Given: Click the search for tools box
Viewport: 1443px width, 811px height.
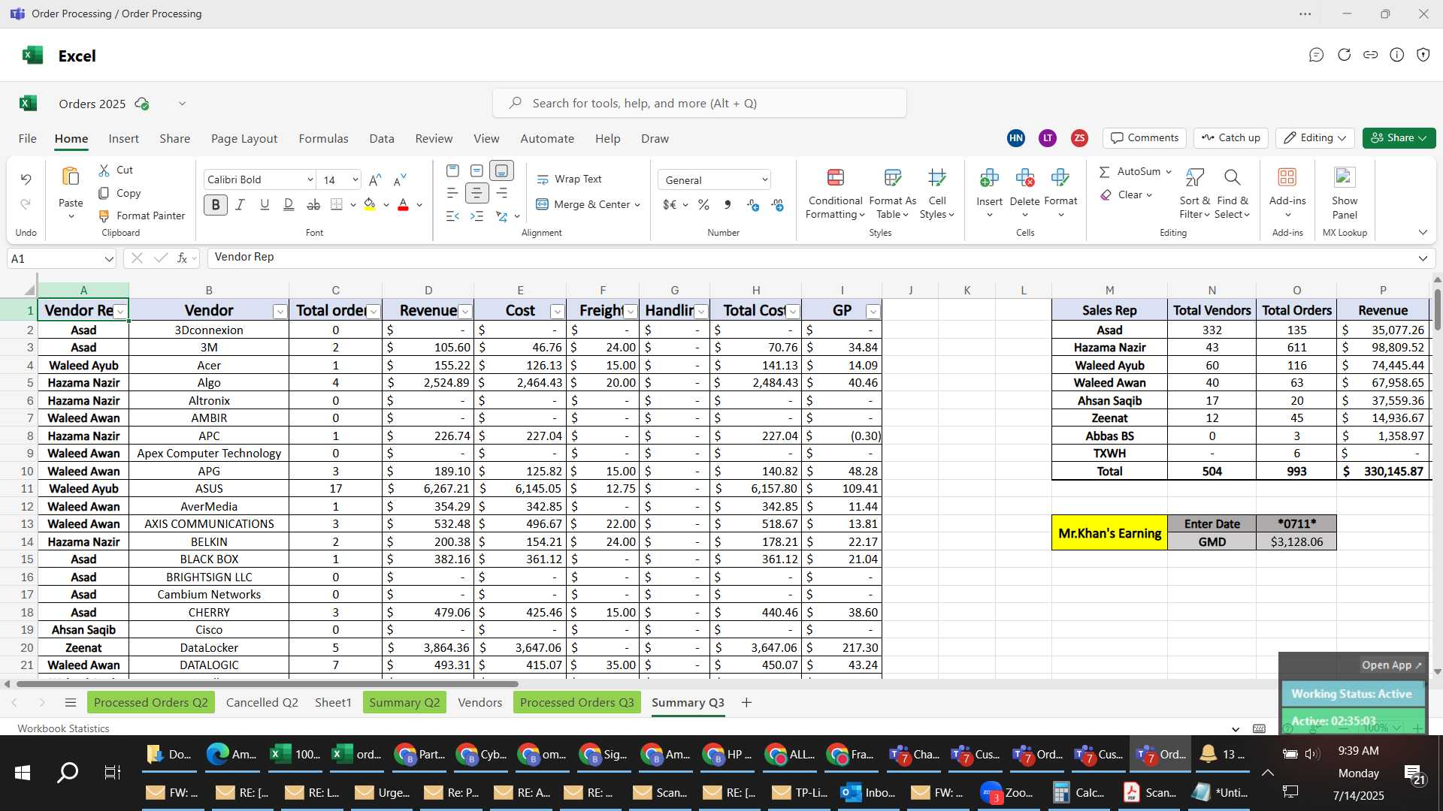Looking at the screenshot, I should (700, 104).
